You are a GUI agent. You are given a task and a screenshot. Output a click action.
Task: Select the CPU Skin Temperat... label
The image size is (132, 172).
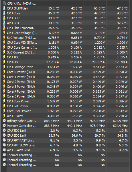point(21,28)
